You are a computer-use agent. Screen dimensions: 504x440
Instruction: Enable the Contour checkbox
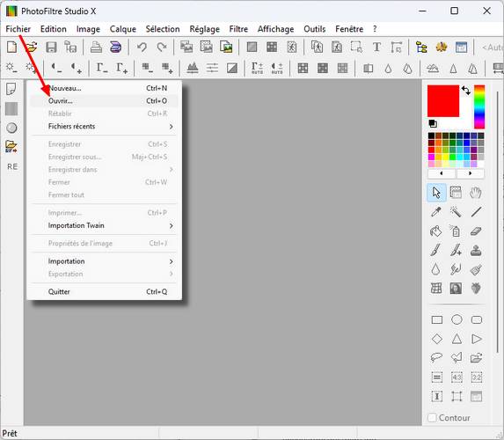tap(433, 417)
